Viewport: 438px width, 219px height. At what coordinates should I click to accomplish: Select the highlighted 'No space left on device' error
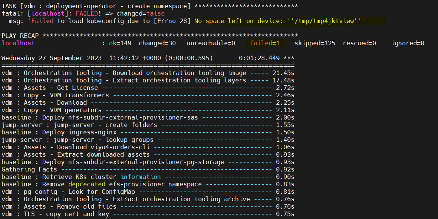[x=237, y=21]
